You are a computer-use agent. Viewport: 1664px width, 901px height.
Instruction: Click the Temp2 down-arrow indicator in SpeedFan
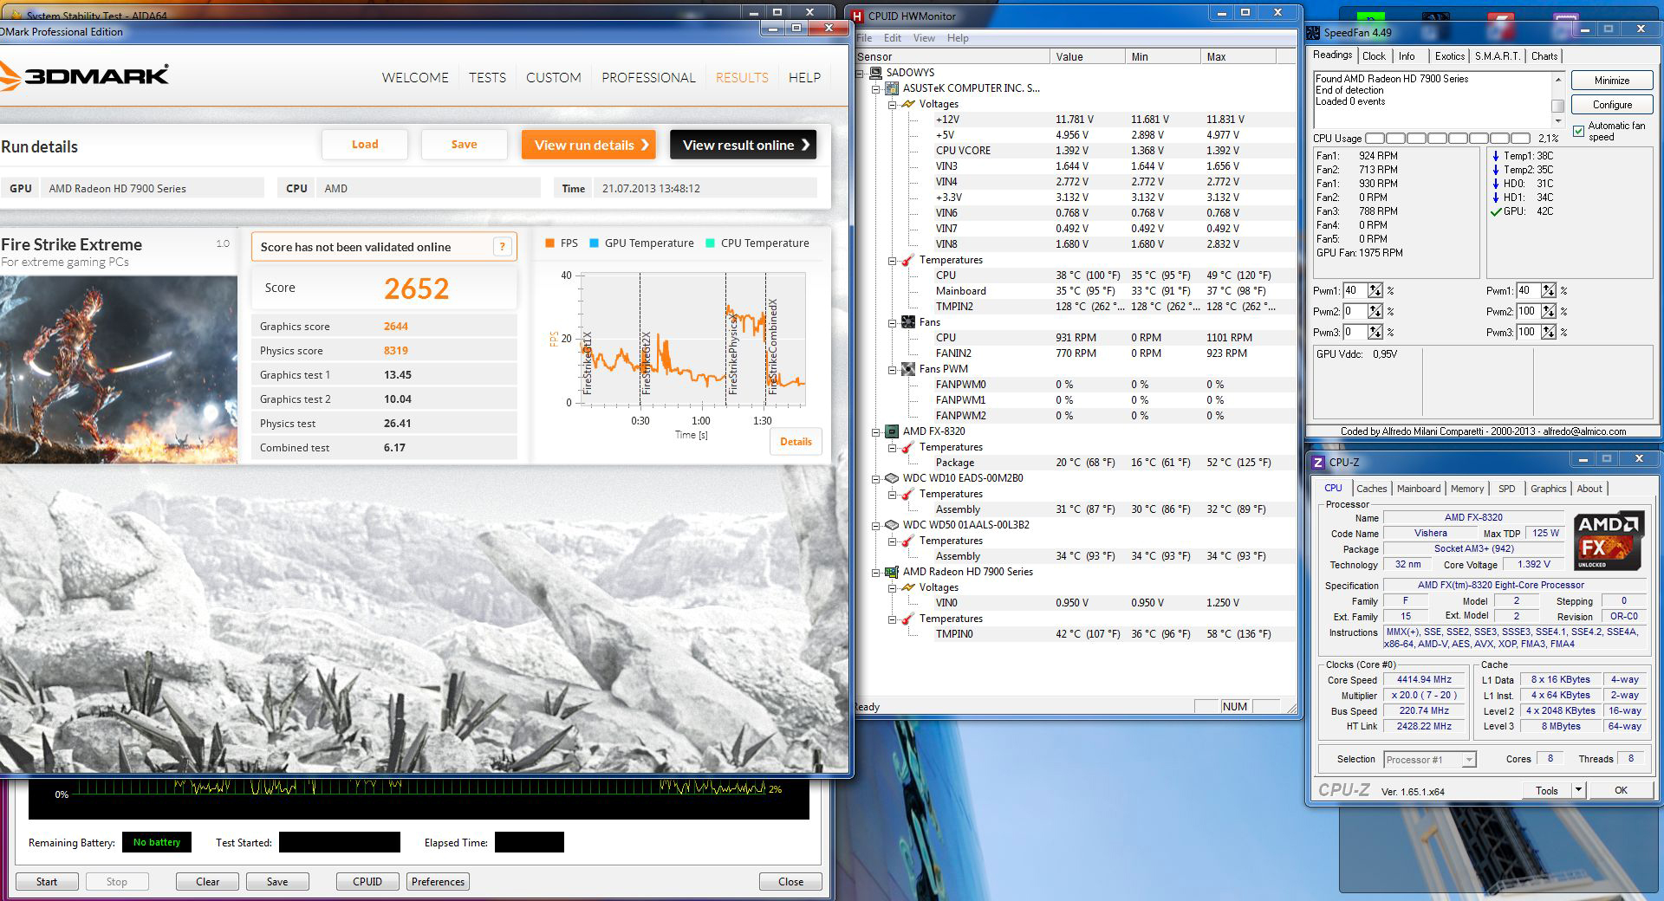[1496, 170]
